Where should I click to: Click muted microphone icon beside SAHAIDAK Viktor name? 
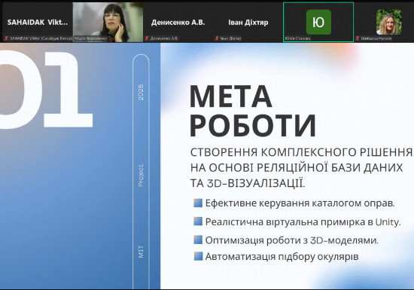tap(6, 38)
